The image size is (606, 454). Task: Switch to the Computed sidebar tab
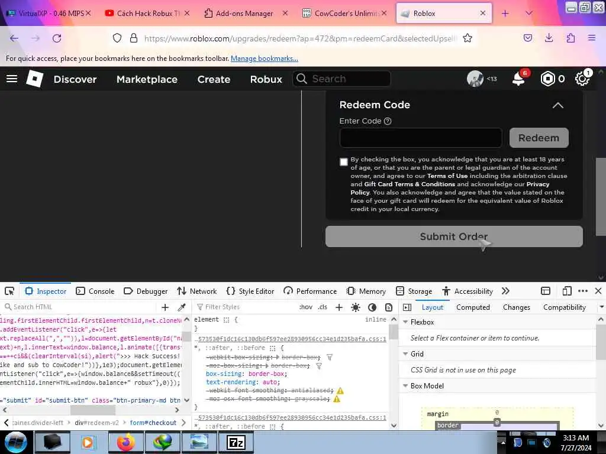[x=473, y=307]
